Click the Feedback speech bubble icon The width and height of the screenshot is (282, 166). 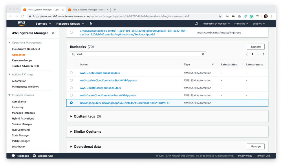[x=13, y=156]
